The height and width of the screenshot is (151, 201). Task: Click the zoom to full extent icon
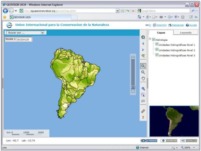coord(143,37)
